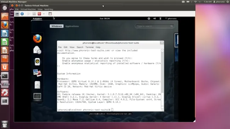
Task: Open Shotwell photo manager in dash
Action: click(37, 73)
